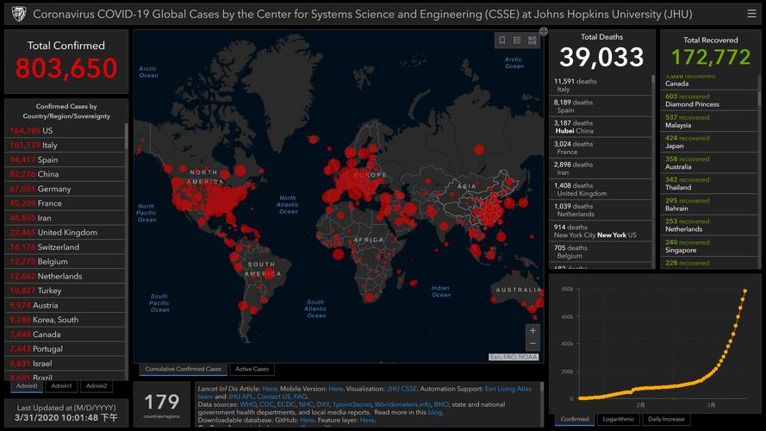
Task: Select the Admin1 tab in country list
Action: (61, 386)
